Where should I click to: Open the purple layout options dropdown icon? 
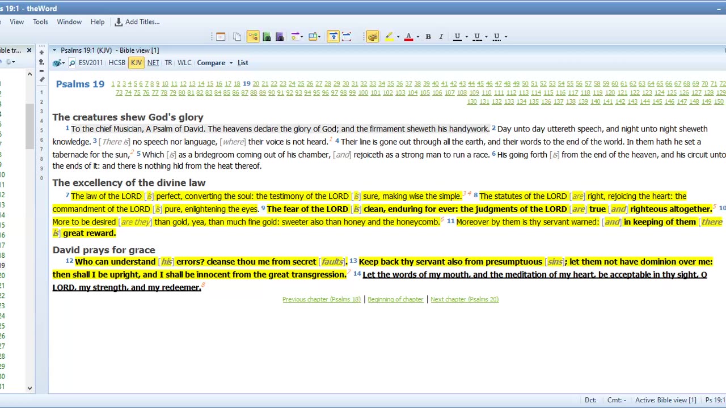[297, 36]
